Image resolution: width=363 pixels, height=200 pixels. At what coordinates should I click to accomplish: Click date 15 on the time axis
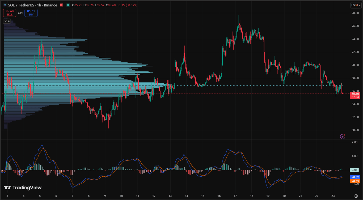click(203, 196)
